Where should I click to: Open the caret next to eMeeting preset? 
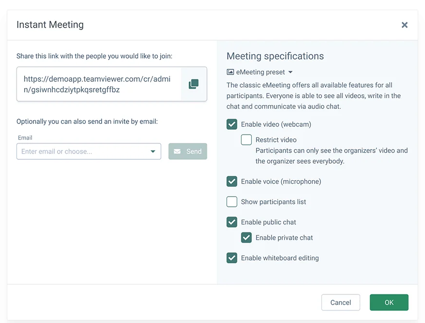click(290, 72)
